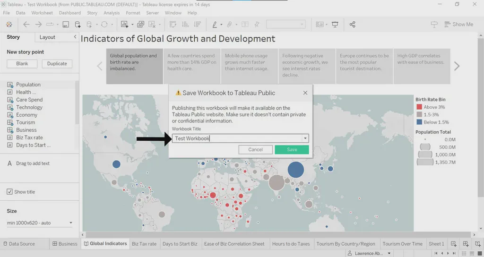Click the Workbook Title text field
This screenshot has width=484, height=257.
237,138
